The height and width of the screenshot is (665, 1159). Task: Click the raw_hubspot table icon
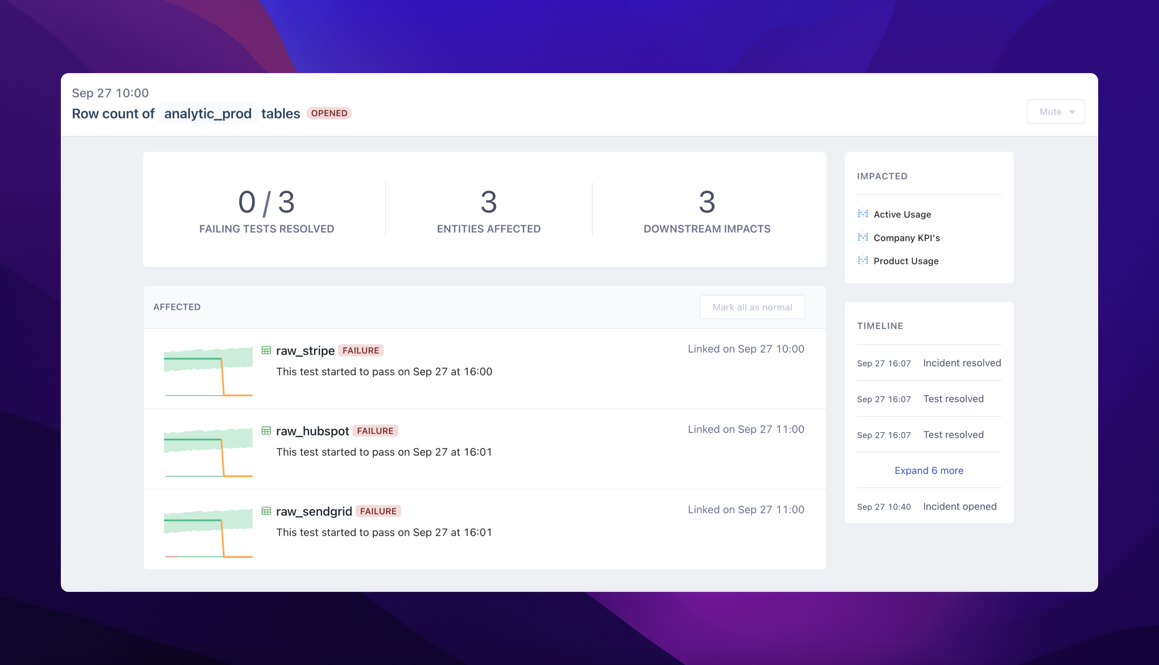[266, 431]
